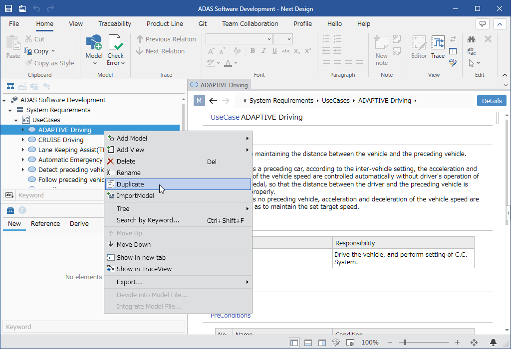Click the zoom slider handle in status bar

pyautogui.click(x=405, y=342)
